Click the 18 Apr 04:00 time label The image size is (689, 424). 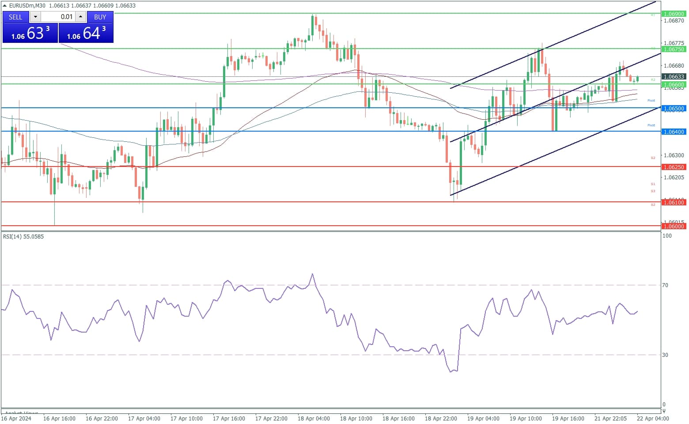click(314, 419)
